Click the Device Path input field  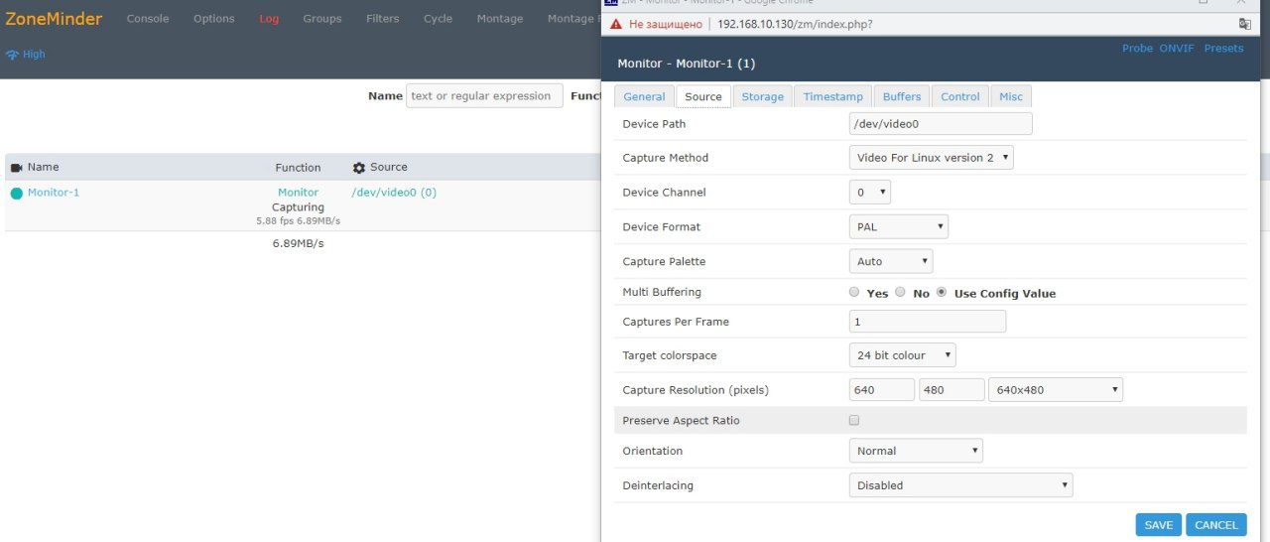941,124
